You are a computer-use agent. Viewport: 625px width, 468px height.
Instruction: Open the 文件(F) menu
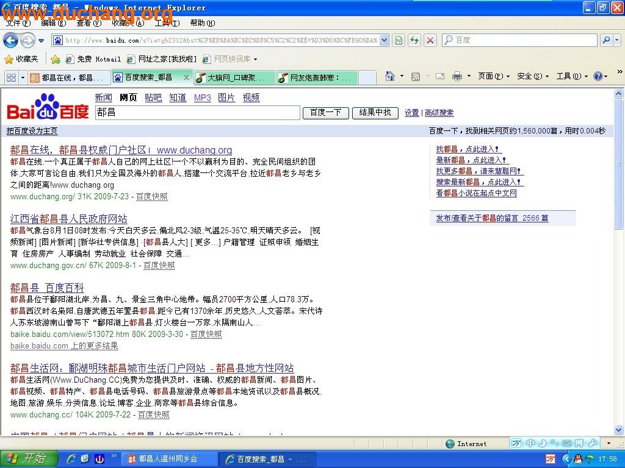tap(18, 23)
